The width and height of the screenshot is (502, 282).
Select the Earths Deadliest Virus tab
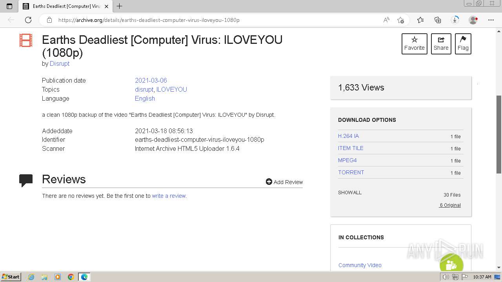(65, 6)
